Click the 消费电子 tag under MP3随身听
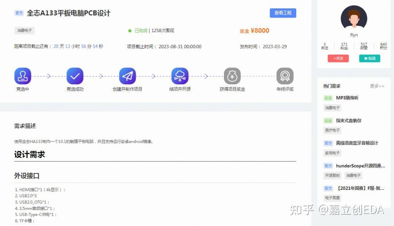This screenshot has height=226, width=394. point(332,108)
